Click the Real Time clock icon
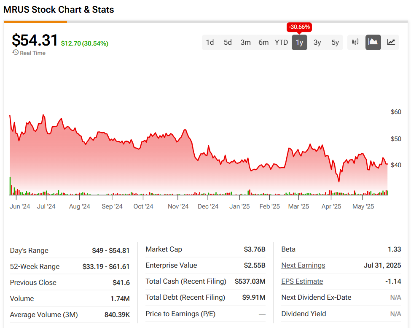The height and width of the screenshot is (328, 411). click(15, 52)
